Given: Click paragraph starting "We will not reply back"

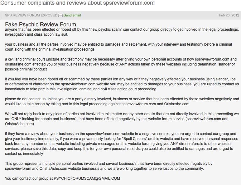Looking at the screenshot, I should (122, 119).
